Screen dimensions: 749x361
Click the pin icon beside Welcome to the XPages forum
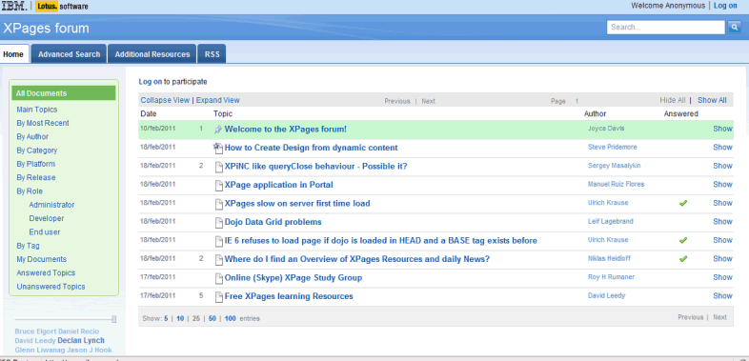coord(218,130)
